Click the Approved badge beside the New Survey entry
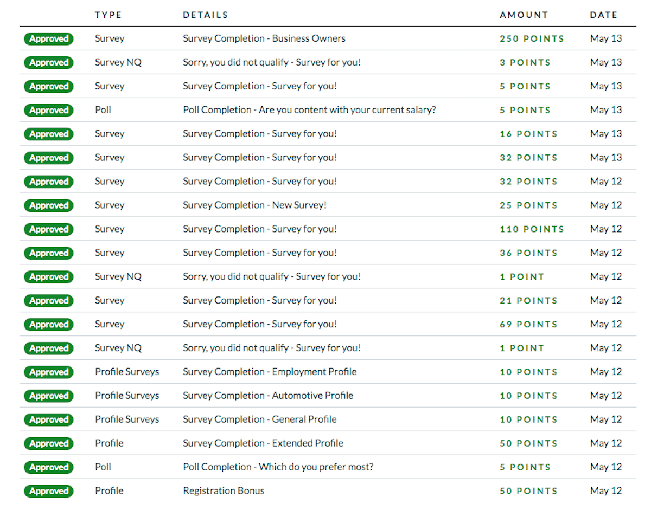Viewport: 651px width, 510px height. [x=48, y=205]
